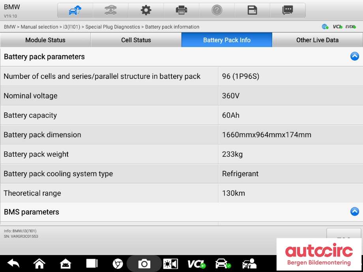Tap the Info: BMW/i3(I'I01) status text
The height and width of the screenshot is (272, 363).
tap(20, 231)
